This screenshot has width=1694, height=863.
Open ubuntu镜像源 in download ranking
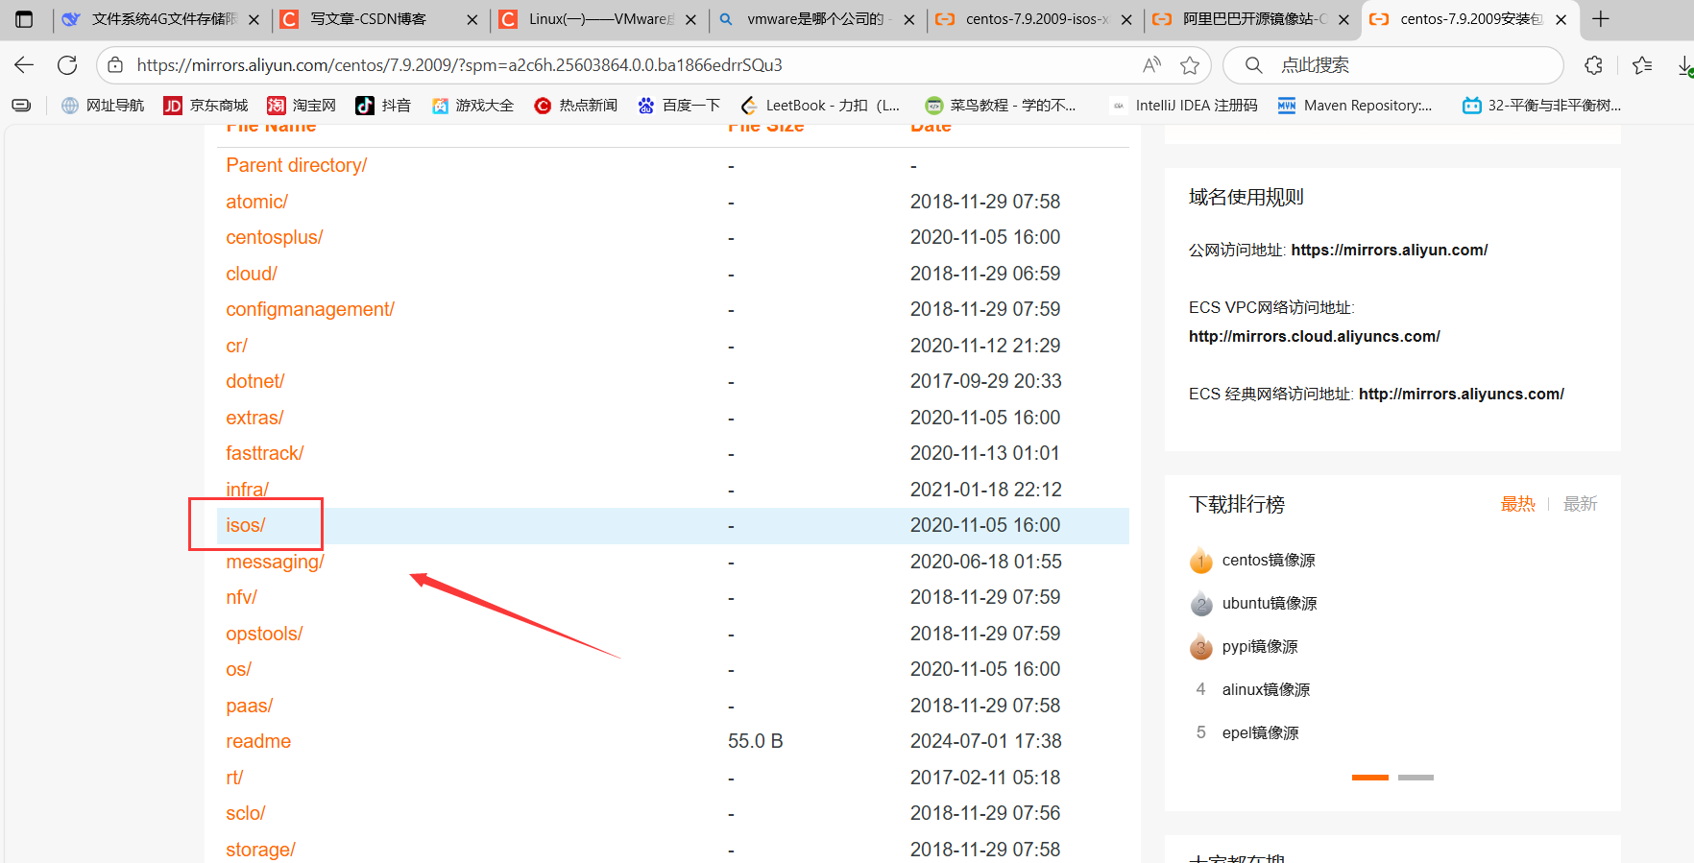tap(1270, 604)
